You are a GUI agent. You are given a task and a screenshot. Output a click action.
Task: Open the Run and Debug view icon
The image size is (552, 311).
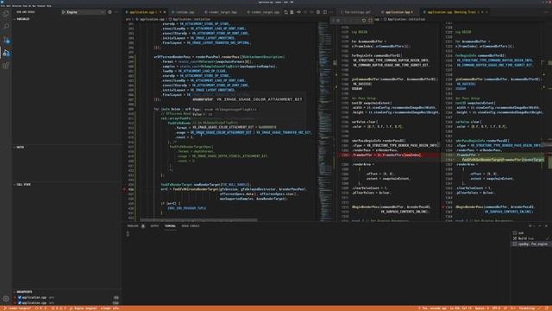6,53
